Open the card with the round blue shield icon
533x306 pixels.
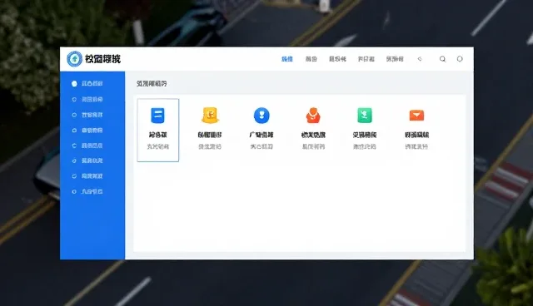point(262,130)
